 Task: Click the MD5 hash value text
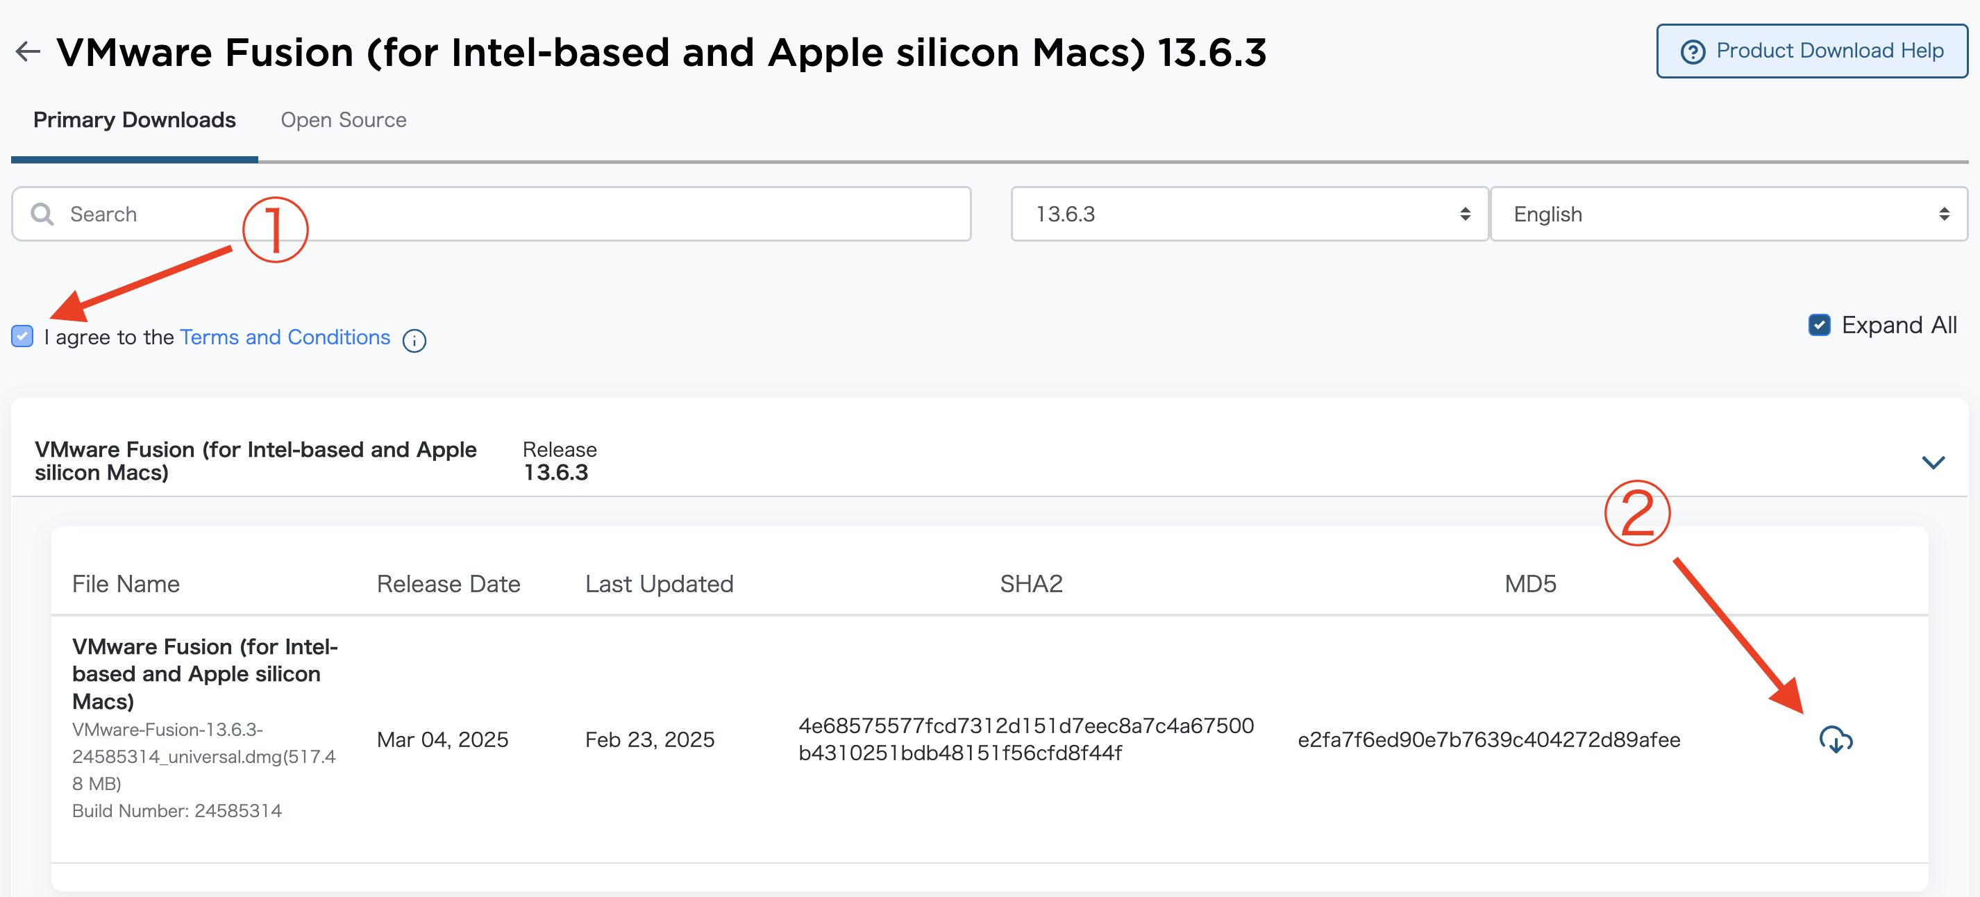point(1489,739)
